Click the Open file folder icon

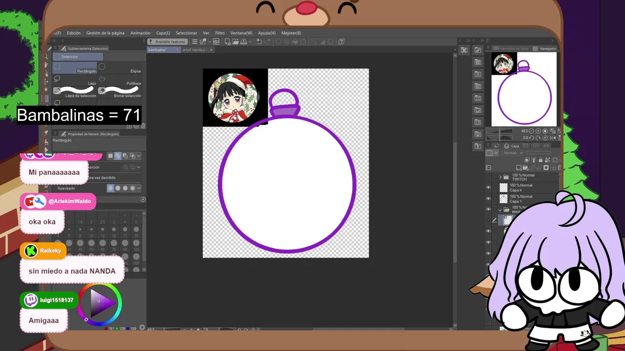click(236, 41)
